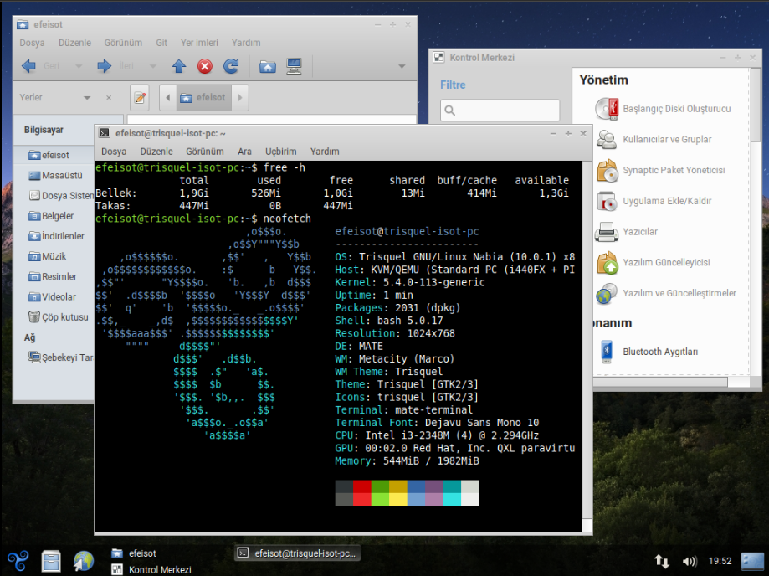
Task: Open Başlangıç Diski Oluşturucu
Action: point(676,109)
